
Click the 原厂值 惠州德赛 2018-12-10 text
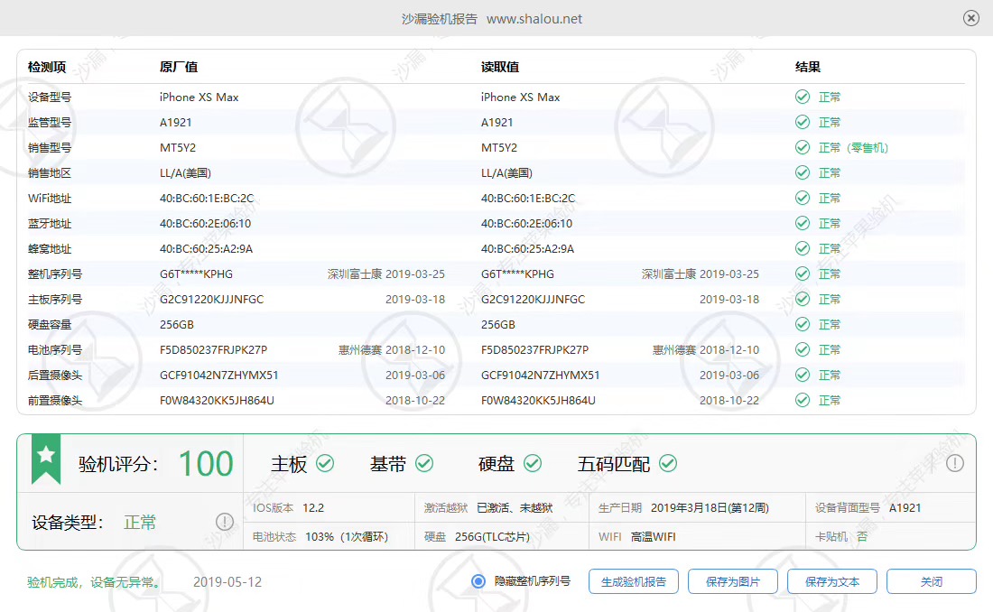point(392,349)
